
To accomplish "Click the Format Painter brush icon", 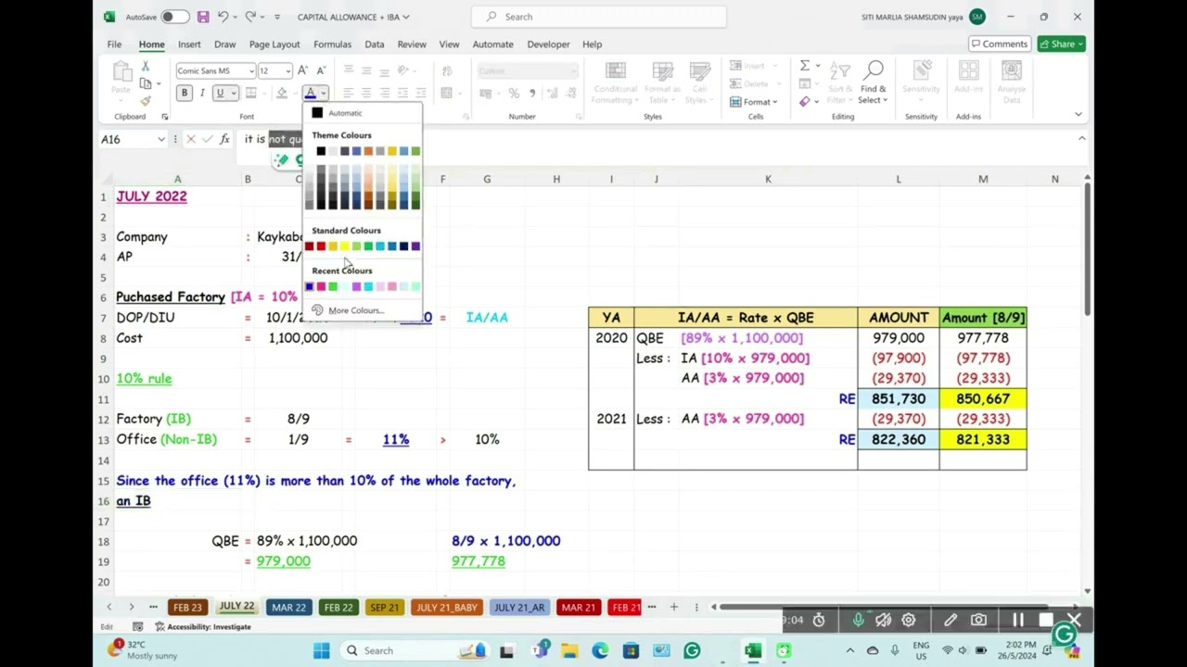I will [146, 101].
